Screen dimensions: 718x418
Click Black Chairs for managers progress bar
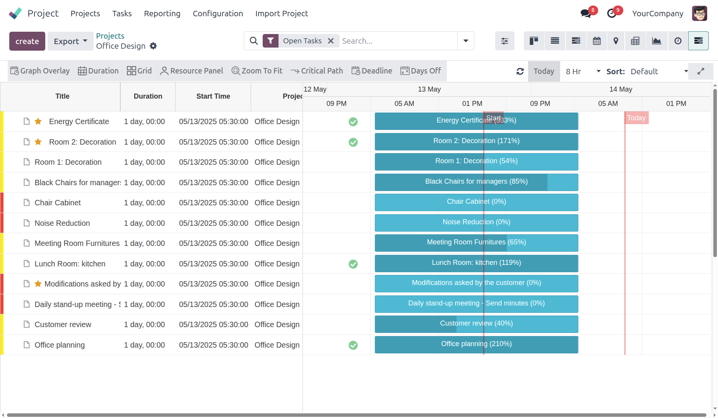(476, 182)
